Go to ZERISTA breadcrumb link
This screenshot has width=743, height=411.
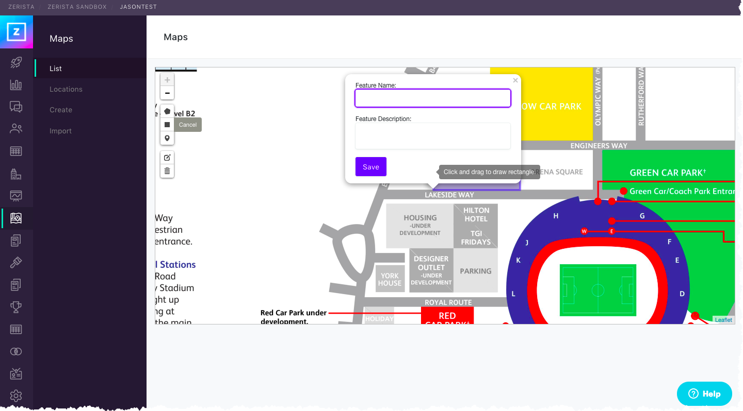pyautogui.click(x=21, y=7)
